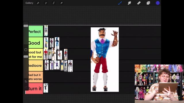Select the Perfect tier label
The height and width of the screenshot is (103, 184).
click(x=36, y=31)
